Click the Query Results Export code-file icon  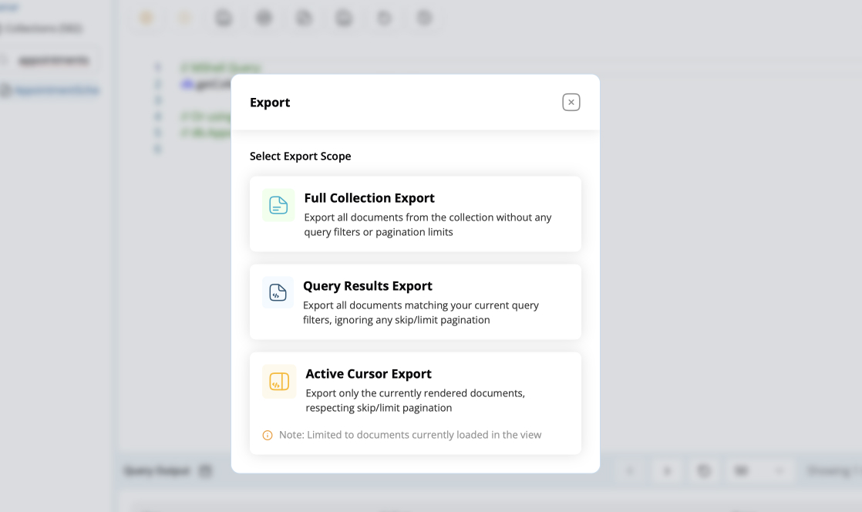coord(278,293)
